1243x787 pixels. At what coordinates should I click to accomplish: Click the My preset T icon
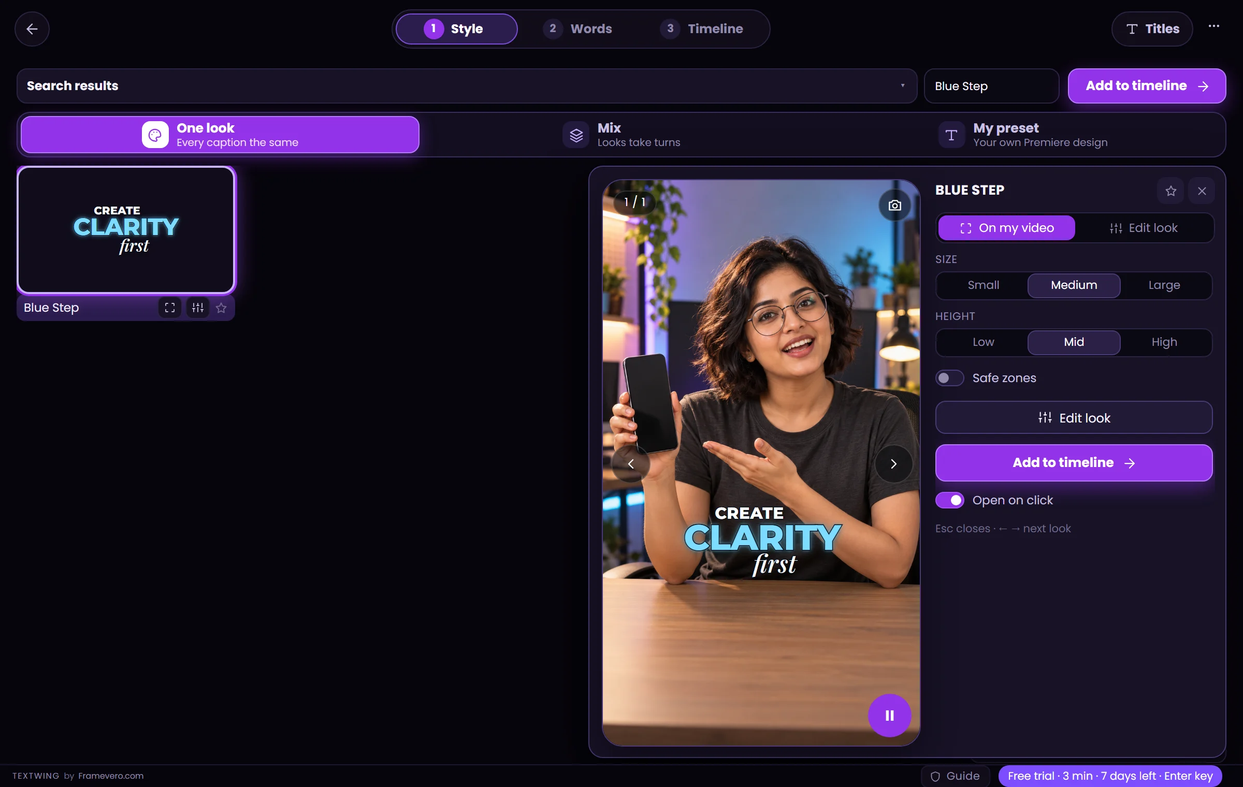[x=951, y=135]
